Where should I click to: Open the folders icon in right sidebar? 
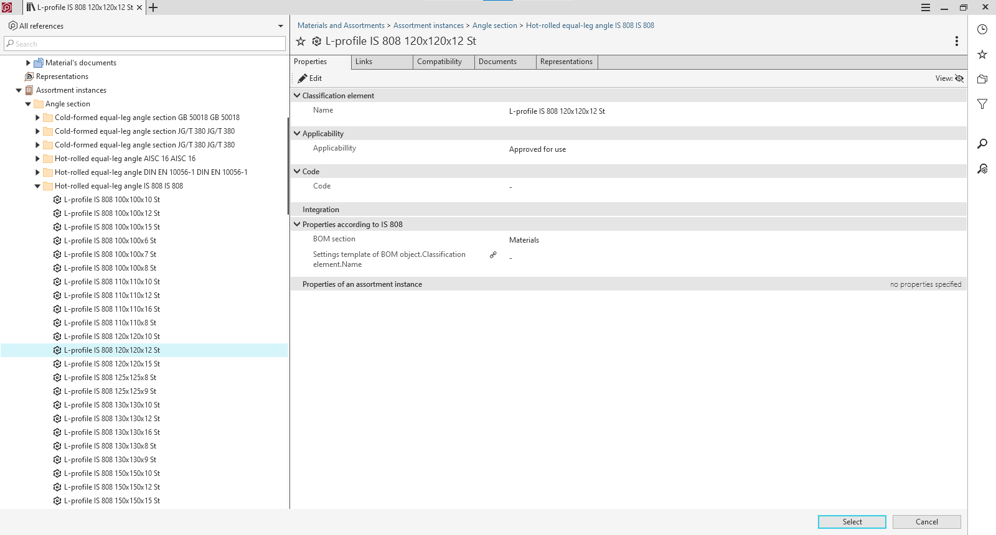pos(982,79)
